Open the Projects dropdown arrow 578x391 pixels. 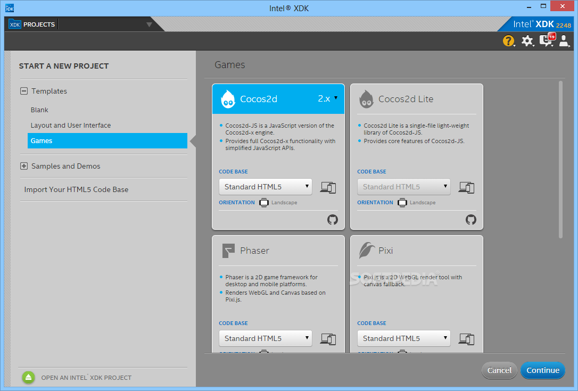pos(150,24)
